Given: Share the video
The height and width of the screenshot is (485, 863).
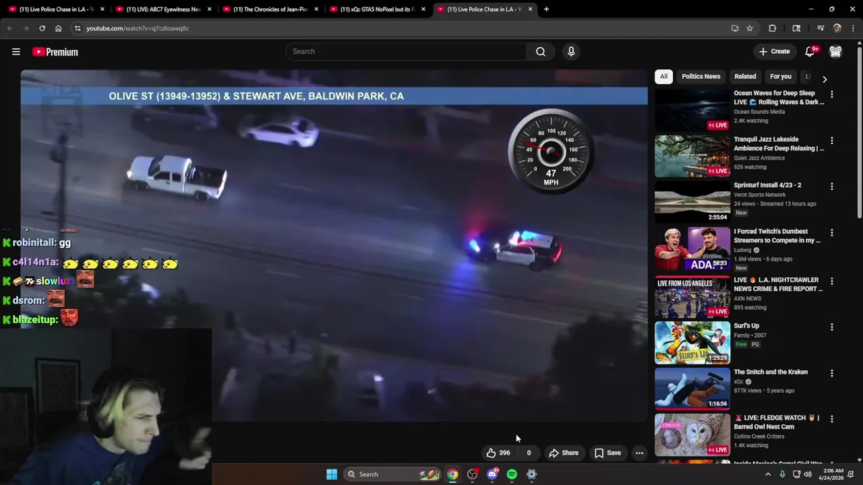Looking at the screenshot, I should coord(564,453).
